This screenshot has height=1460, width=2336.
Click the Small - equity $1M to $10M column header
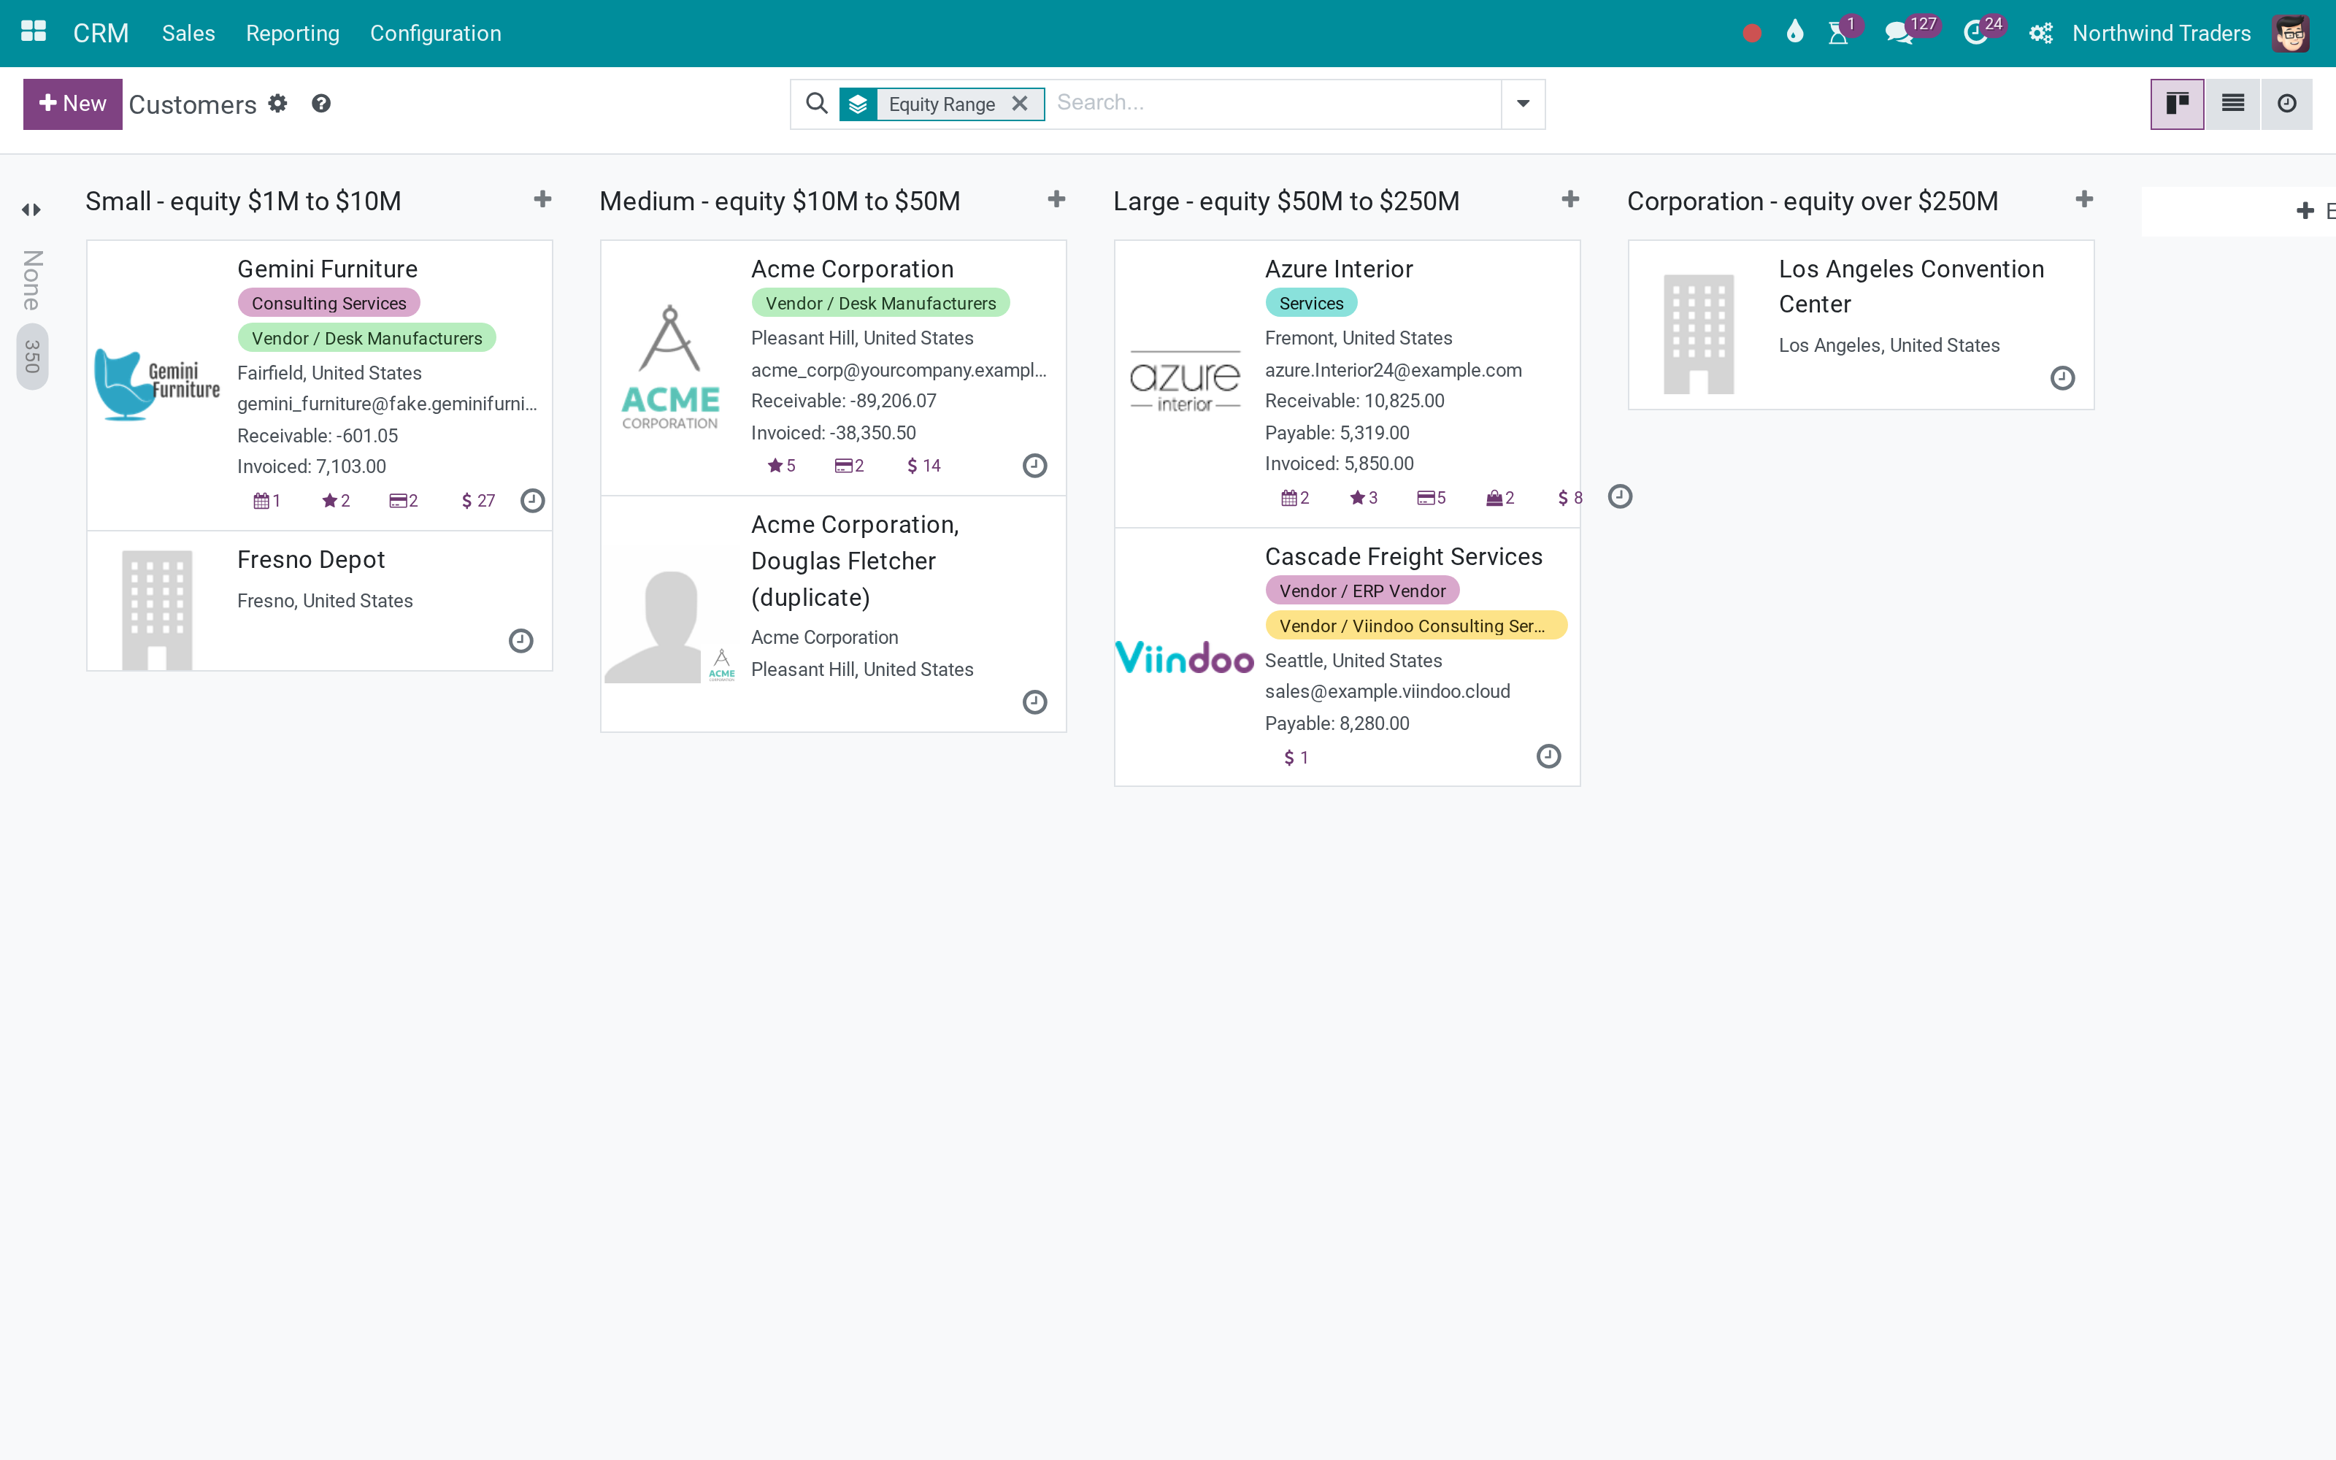[243, 201]
